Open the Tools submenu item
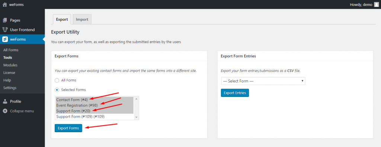This screenshot has height=147, width=381. (8, 58)
